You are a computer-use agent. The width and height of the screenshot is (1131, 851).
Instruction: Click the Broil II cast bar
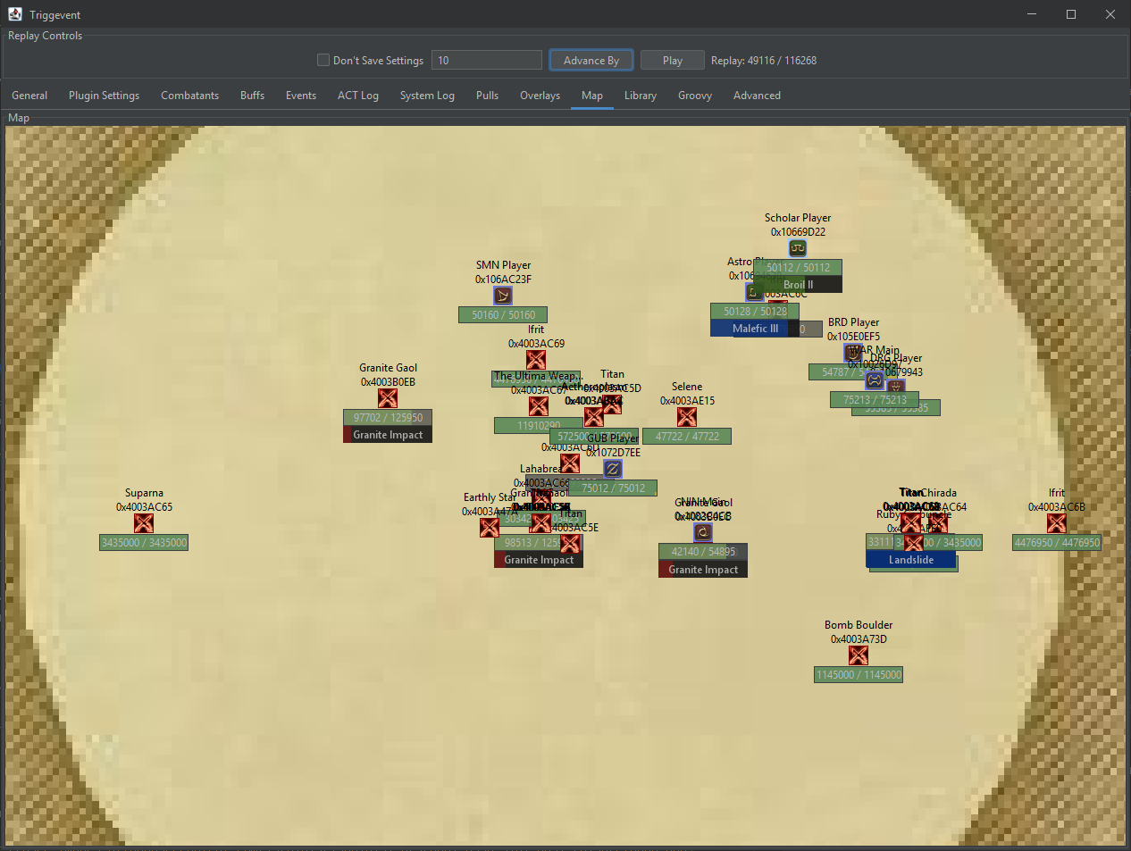click(x=798, y=284)
